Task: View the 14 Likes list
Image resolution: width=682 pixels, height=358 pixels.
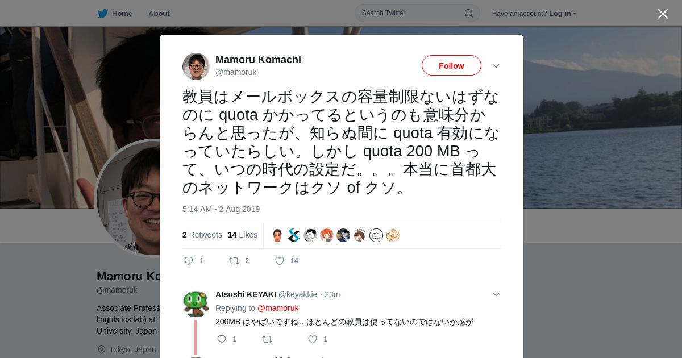Action: tap(243, 235)
